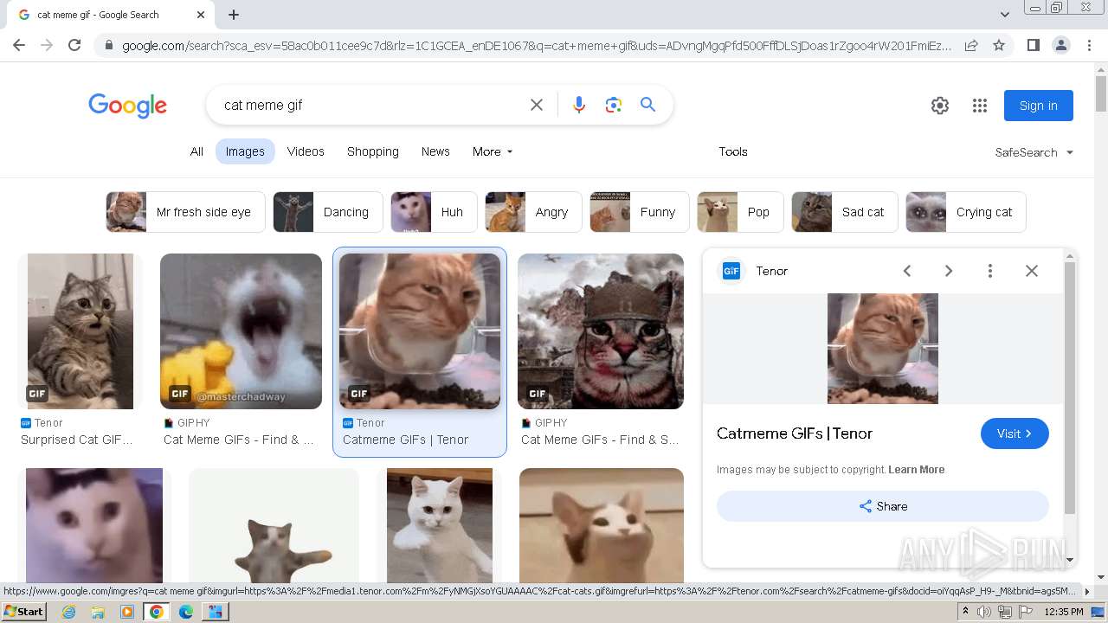This screenshot has width=1108, height=623.
Task: Submit search with magnifier icon
Action: coord(647,105)
